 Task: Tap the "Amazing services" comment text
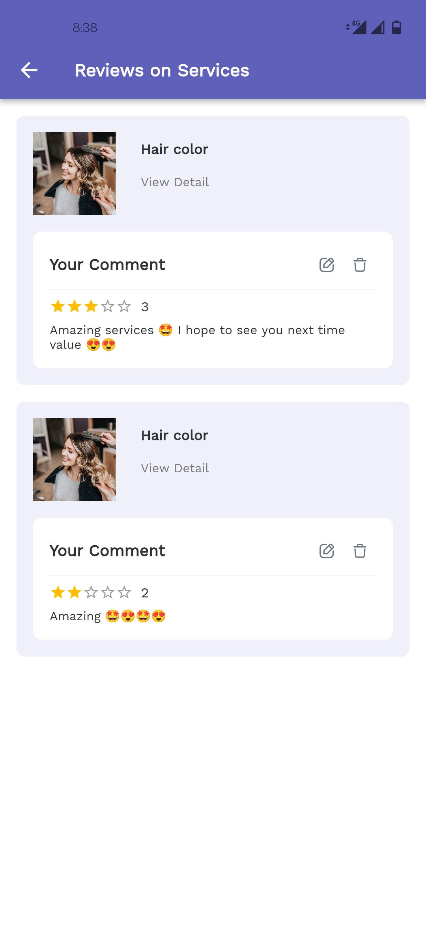(197, 331)
